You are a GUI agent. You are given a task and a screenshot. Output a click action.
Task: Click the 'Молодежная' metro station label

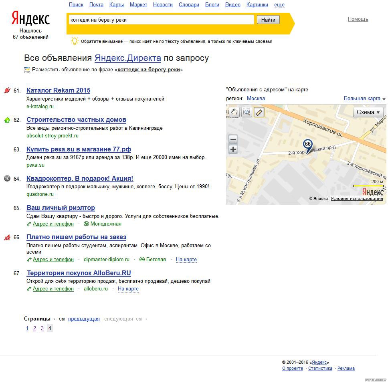point(106,224)
